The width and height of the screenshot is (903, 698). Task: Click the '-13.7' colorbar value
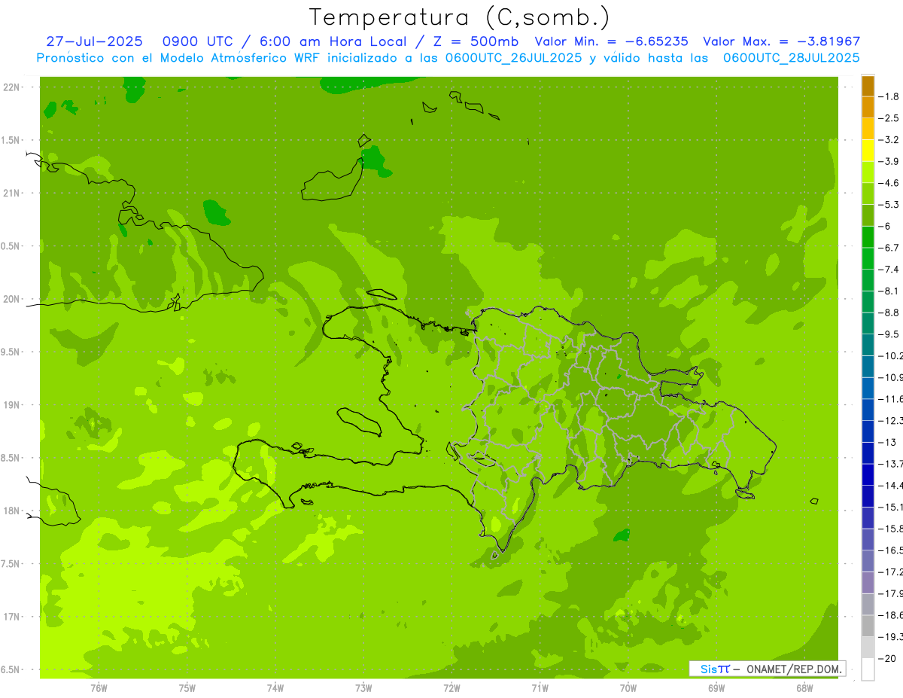[890, 464]
